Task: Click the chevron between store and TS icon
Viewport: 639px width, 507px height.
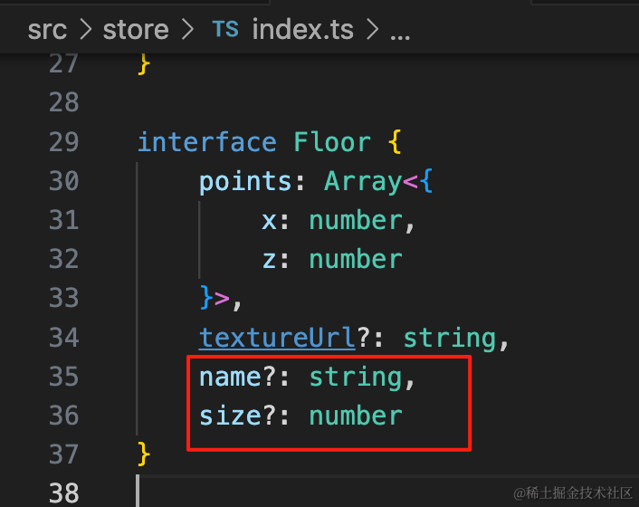Action: (x=187, y=30)
